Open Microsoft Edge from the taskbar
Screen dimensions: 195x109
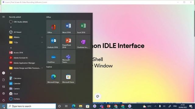pos(73,106)
